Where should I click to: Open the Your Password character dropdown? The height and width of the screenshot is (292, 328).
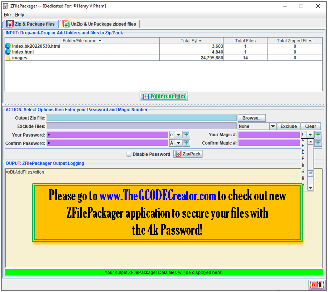pos(179,135)
